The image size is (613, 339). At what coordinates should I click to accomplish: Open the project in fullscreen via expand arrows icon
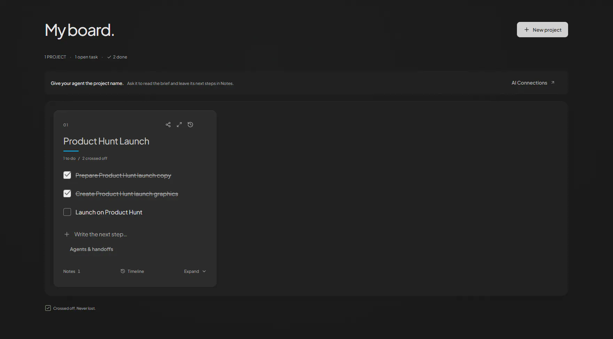pyautogui.click(x=179, y=125)
